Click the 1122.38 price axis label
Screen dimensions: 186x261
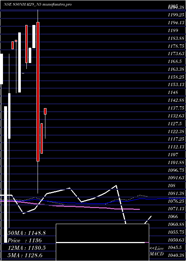176,131
